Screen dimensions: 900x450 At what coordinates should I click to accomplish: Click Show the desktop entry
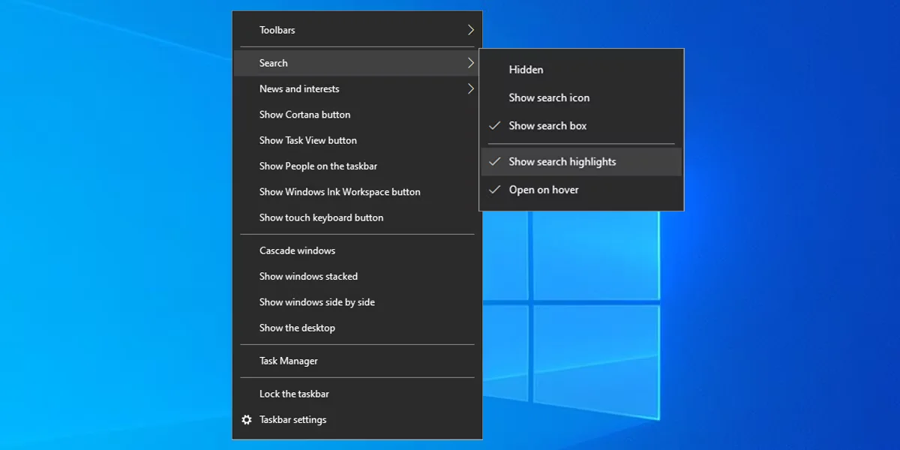coord(297,328)
